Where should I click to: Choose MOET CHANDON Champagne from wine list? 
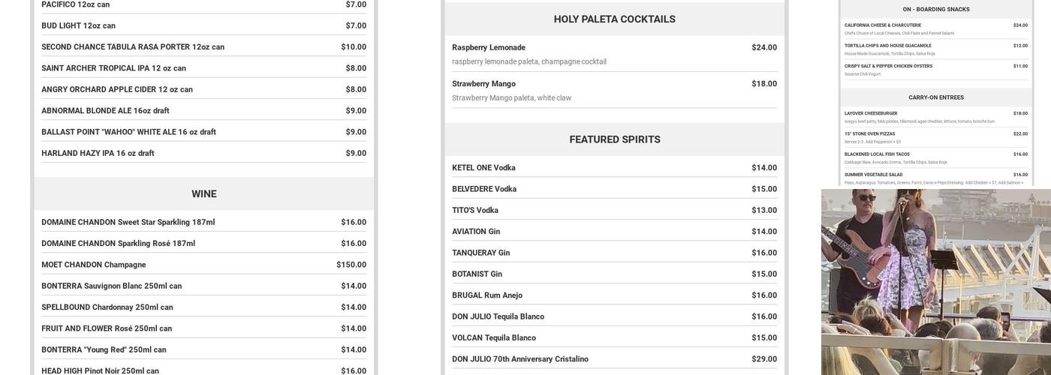click(94, 265)
